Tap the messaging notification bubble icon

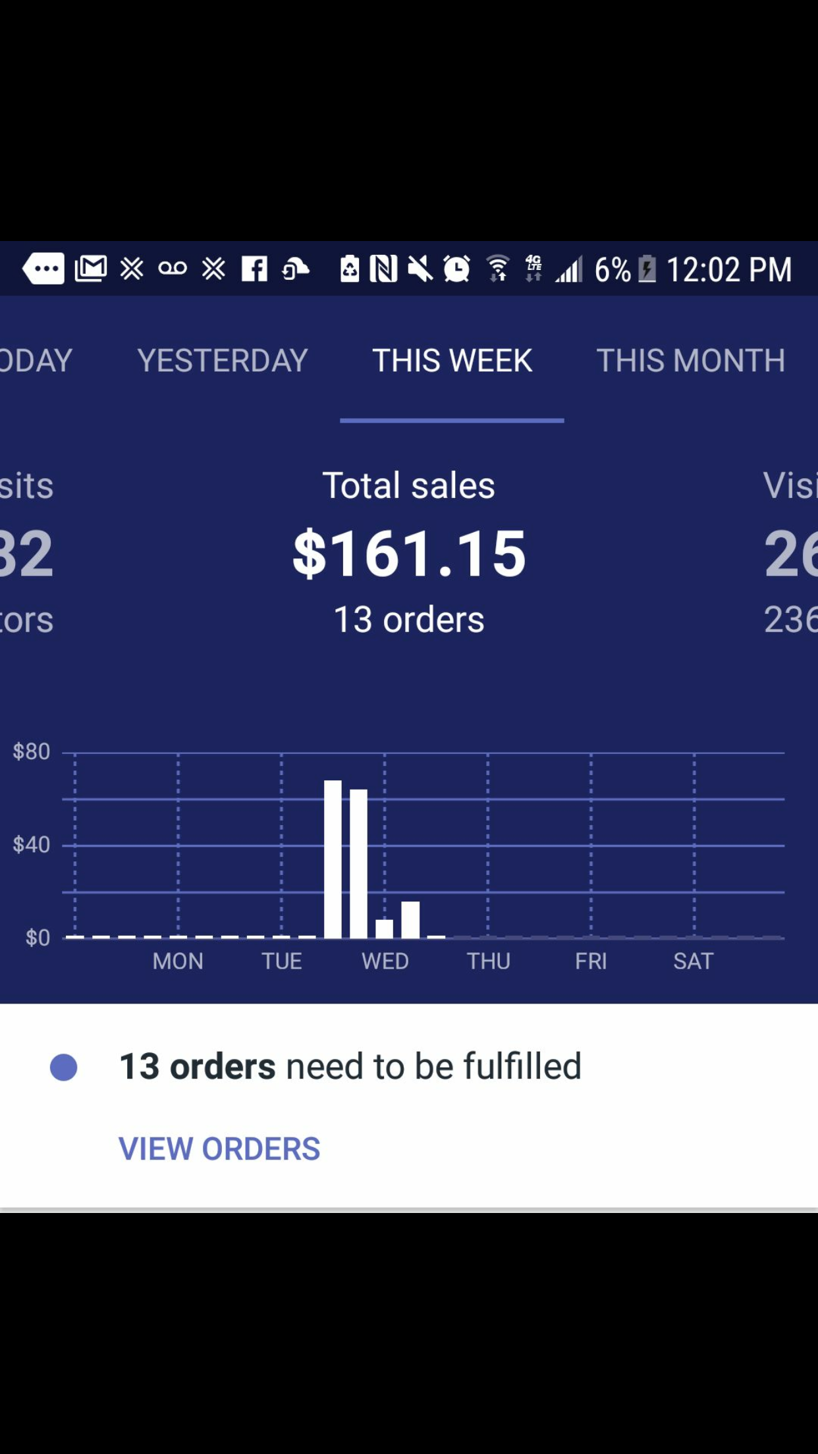[x=43, y=269]
